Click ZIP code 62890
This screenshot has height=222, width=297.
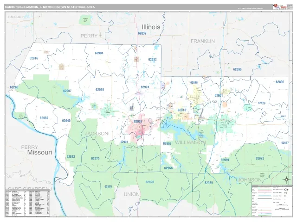tap(280, 82)
